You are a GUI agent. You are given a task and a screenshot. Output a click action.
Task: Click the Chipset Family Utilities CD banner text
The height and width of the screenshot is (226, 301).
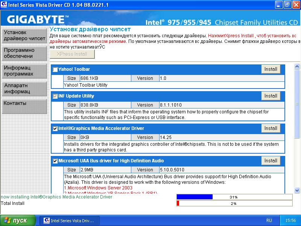coord(256,23)
